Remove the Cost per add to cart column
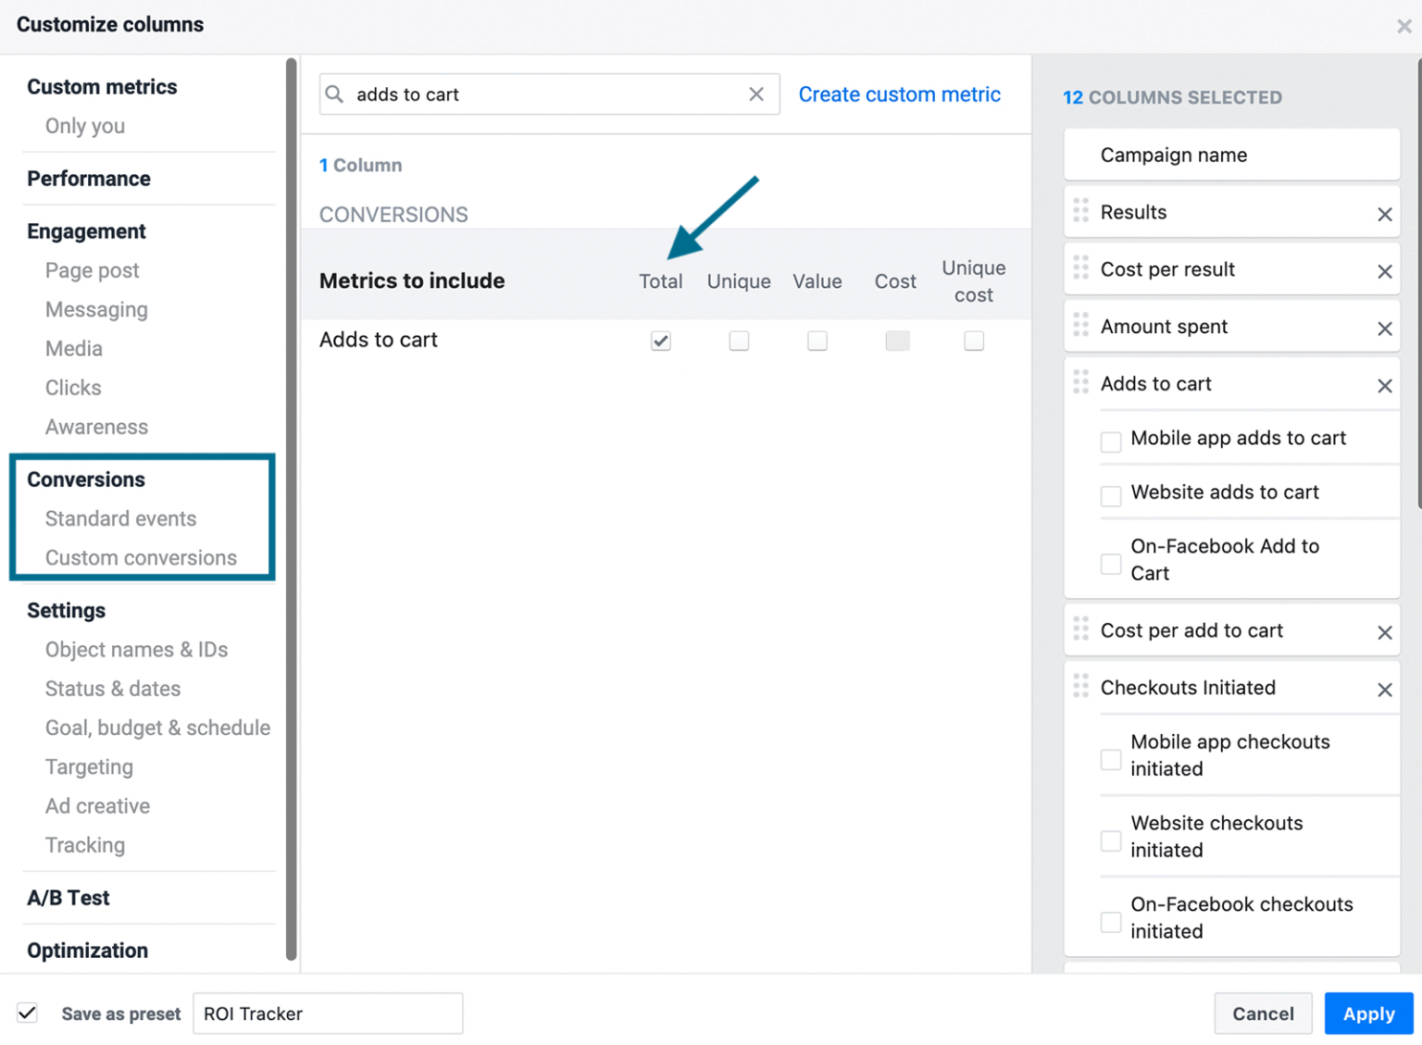This screenshot has height=1045, width=1422. [1384, 631]
